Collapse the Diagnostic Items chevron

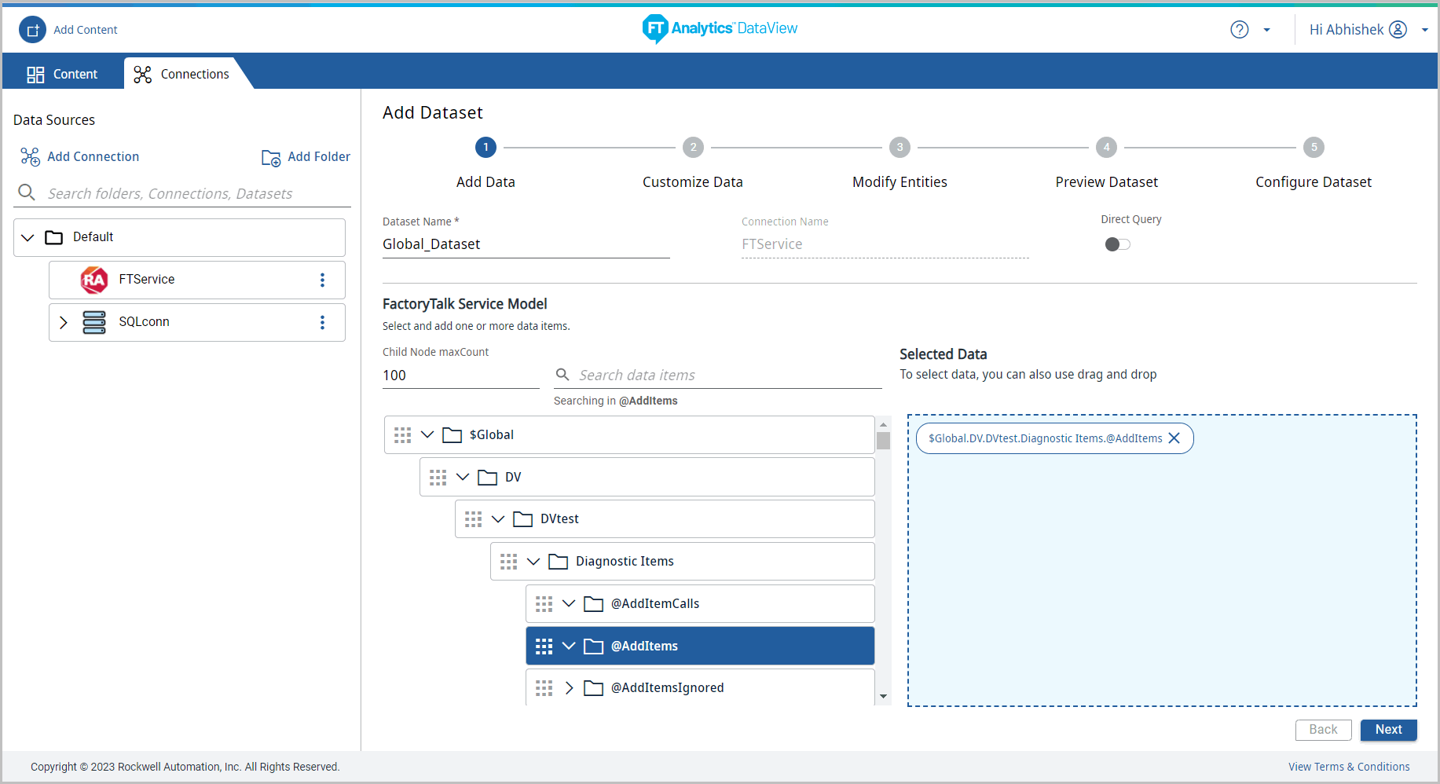pyautogui.click(x=533, y=561)
